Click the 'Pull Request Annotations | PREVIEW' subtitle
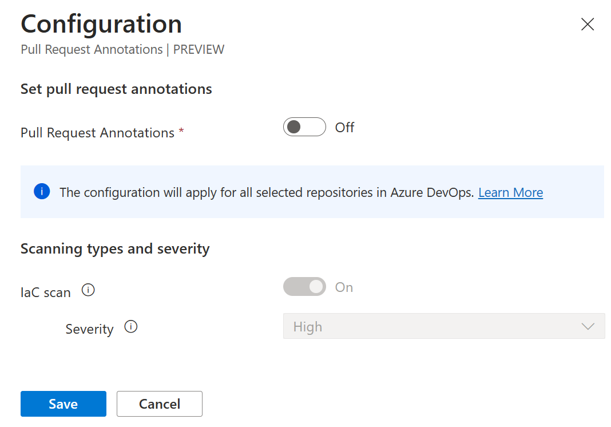The width and height of the screenshot is (611, 427). 122,50
